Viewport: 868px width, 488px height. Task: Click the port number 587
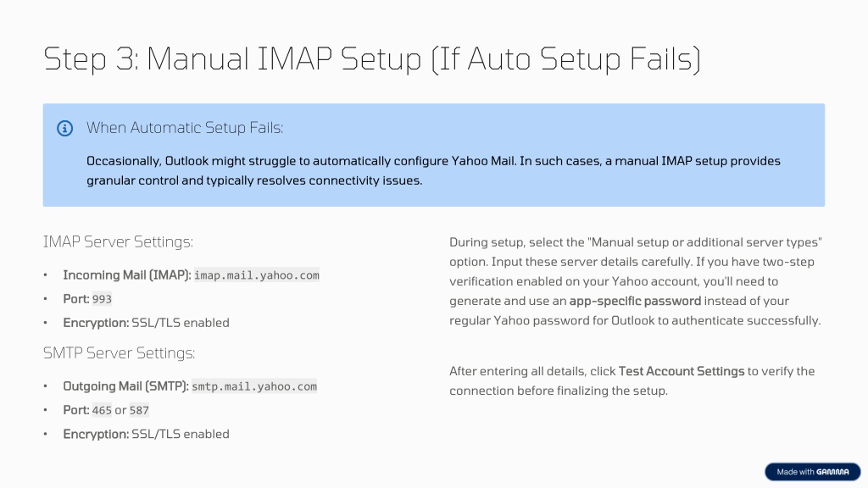(139, 410)
